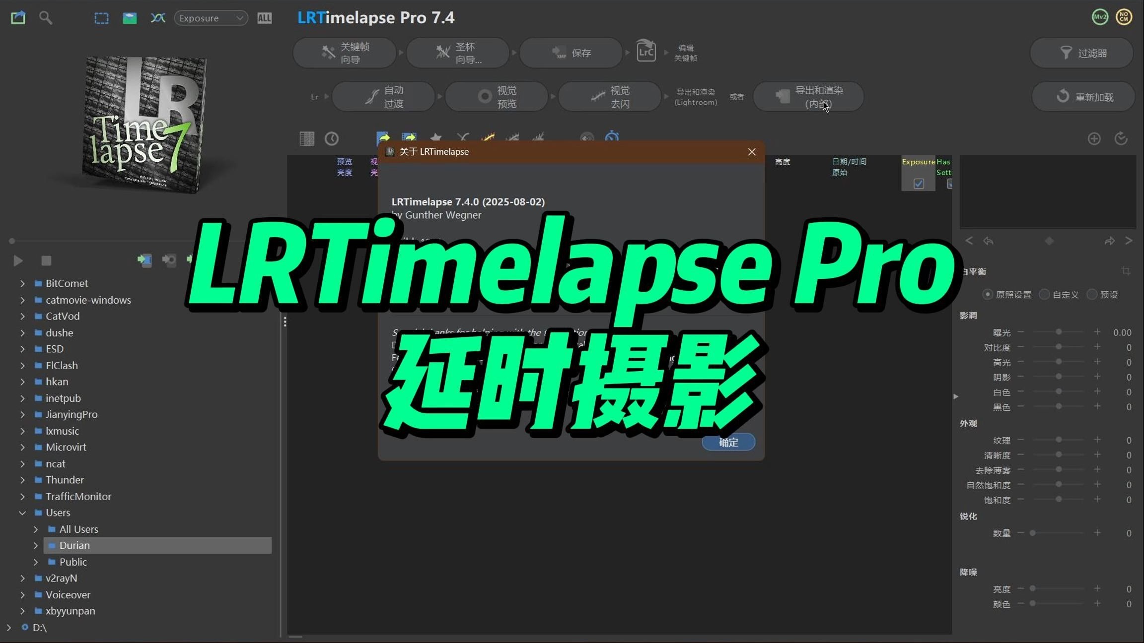Select the xbyyunpan folder
This screenshot has height=643, width=1144.
pos(70,611)
